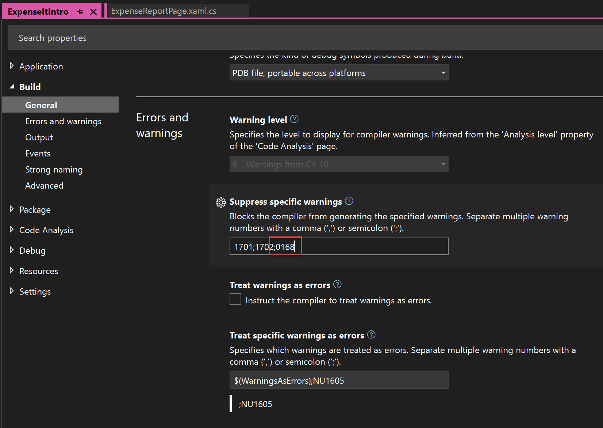Open help for Warning level
This screenshot has width=603, height=428.
[294, 119]
